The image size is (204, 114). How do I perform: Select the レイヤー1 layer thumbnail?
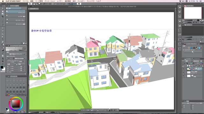189,73
